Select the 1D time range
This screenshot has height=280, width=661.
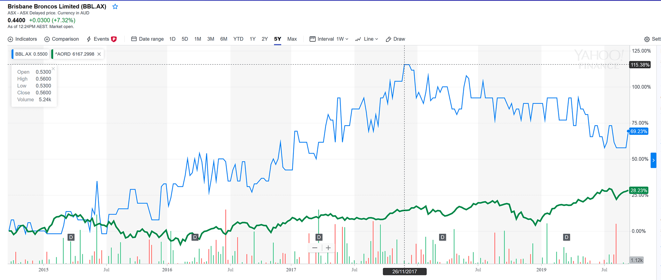pos(172,39)
